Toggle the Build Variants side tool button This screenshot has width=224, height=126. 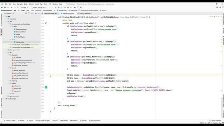[1, 102]
